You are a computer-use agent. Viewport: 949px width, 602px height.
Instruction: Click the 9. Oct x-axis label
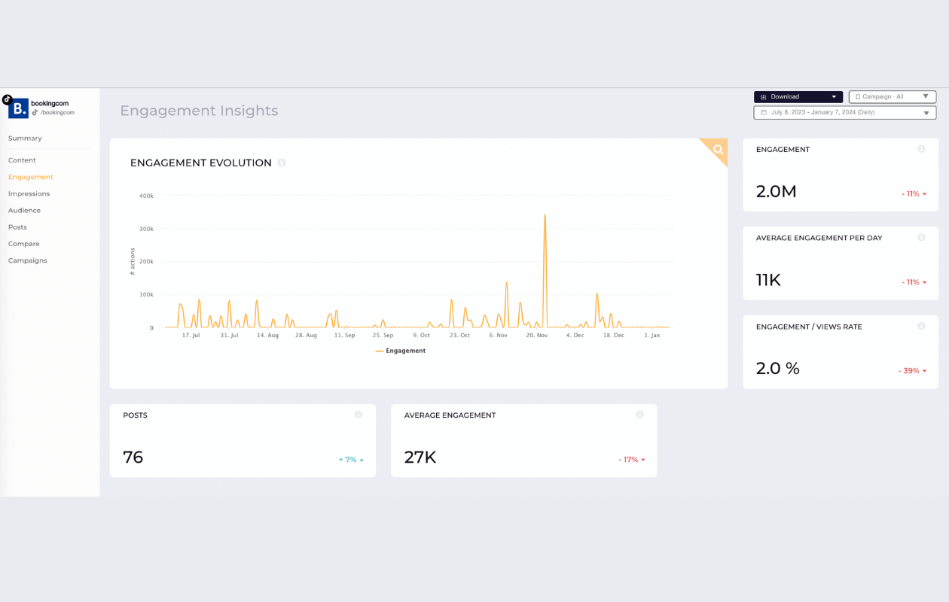[422, 336]
